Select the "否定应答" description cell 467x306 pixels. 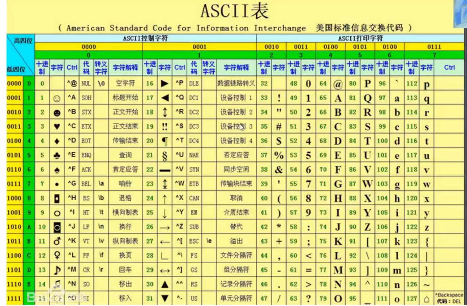point(236,155)
